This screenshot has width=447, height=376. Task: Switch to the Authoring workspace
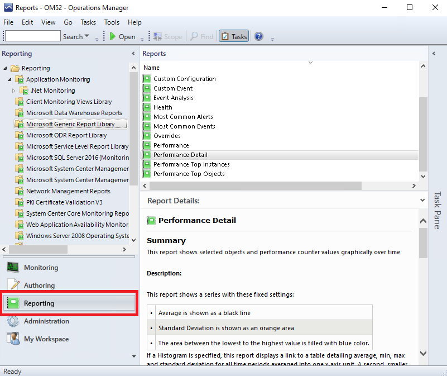pyautogui.click(x=69, y=285)
